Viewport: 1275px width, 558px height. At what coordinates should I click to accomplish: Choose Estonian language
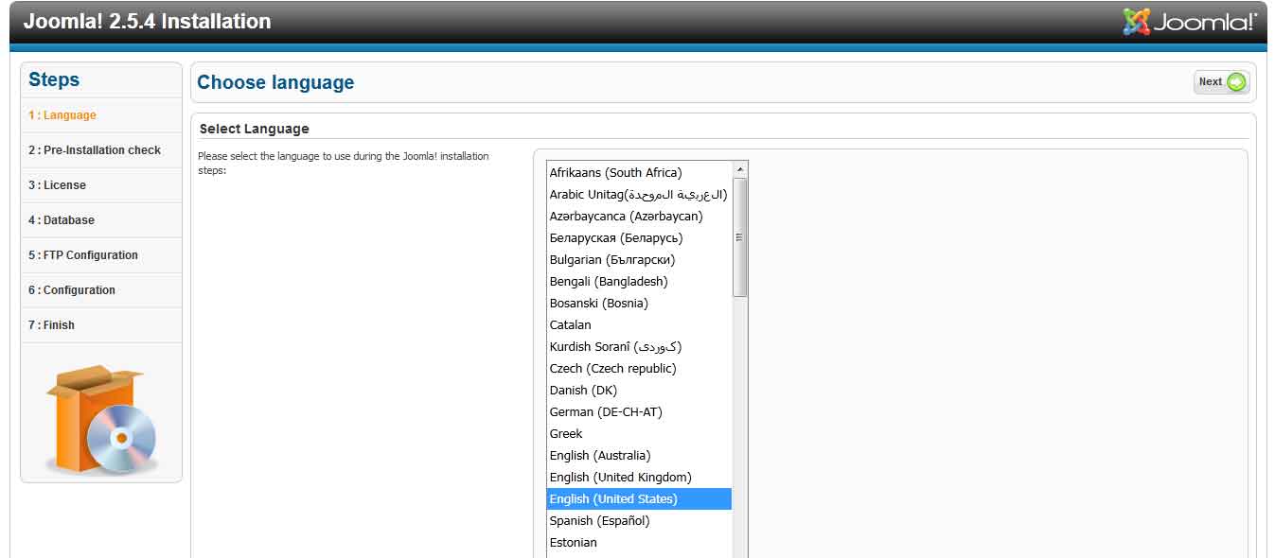pyautogui.click(x=639, y=543)
